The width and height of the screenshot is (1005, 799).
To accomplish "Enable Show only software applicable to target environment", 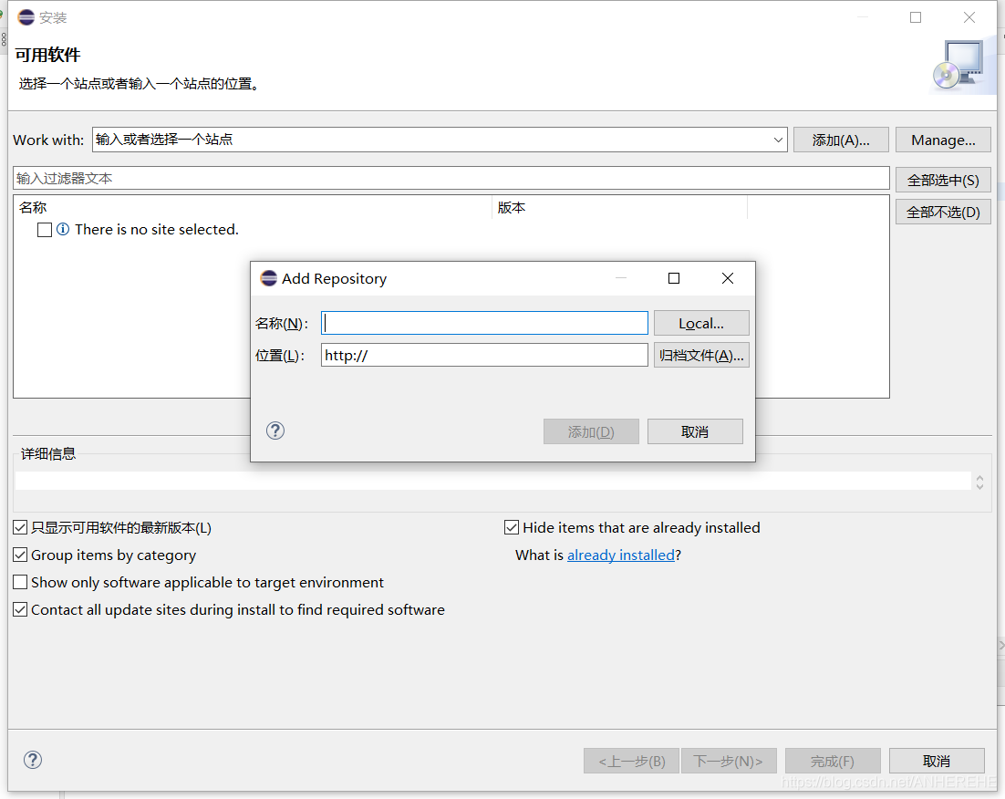I will 19,582.
